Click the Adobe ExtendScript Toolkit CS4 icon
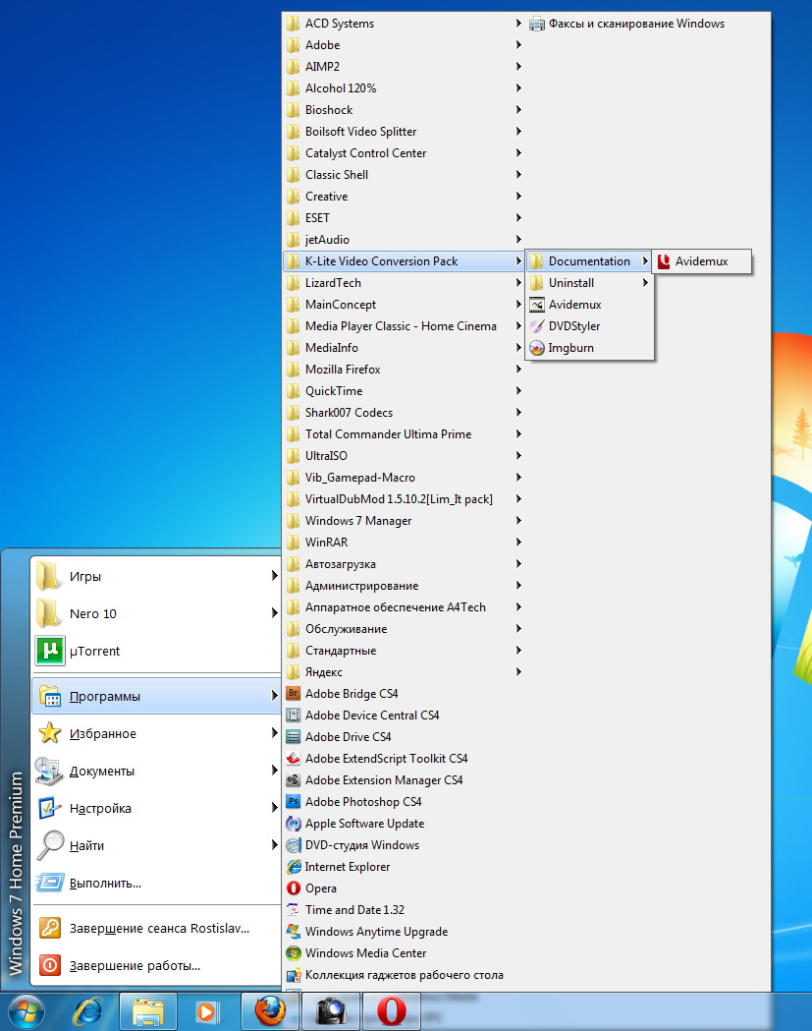This screenshot has height=1031, width=812. tap(294, 758)
